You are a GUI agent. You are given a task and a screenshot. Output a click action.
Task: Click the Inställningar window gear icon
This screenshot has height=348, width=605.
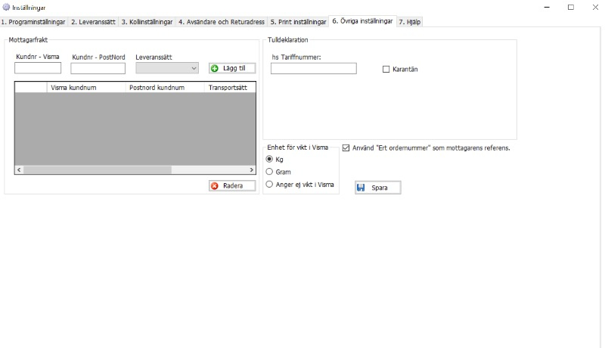click(x=6, y=7)
